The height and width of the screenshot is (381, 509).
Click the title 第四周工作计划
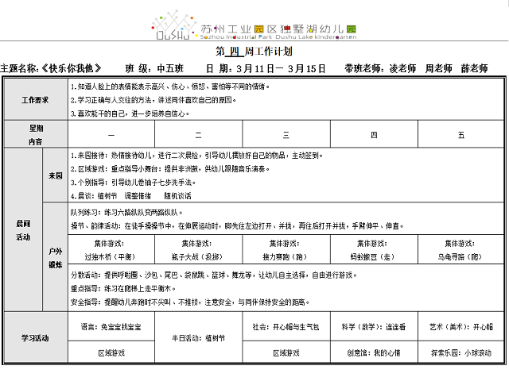click(254, 51)
